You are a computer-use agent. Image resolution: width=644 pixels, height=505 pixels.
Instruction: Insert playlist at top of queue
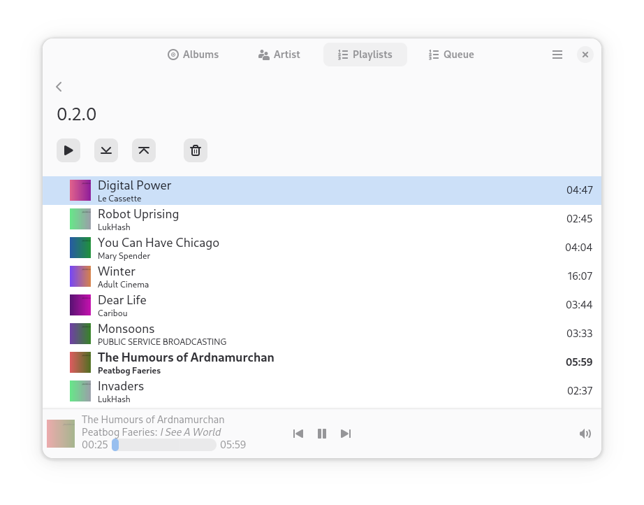(x=144, y=150)
